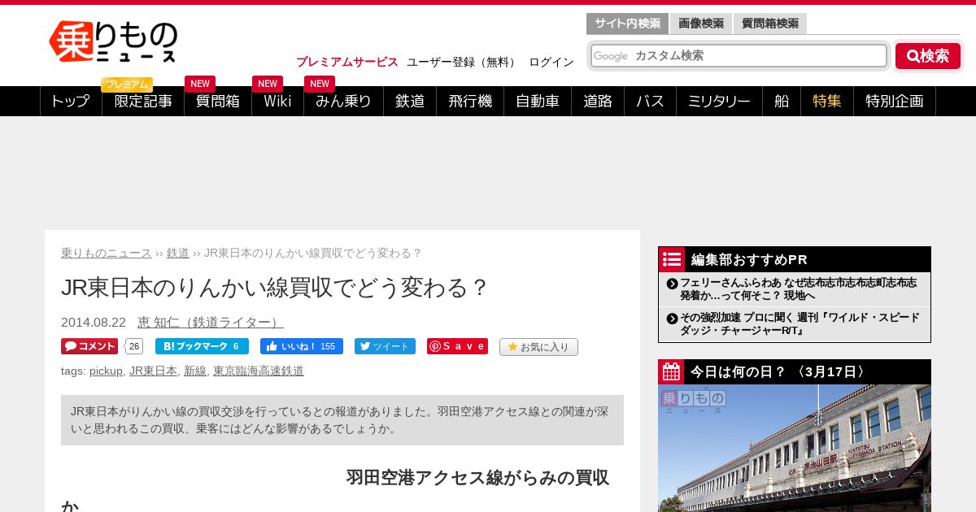Viewport: 976px width, 512px height.
Task: Open ミリタリー navigation item
Action: pyautogui.click(x=719, y=101)
